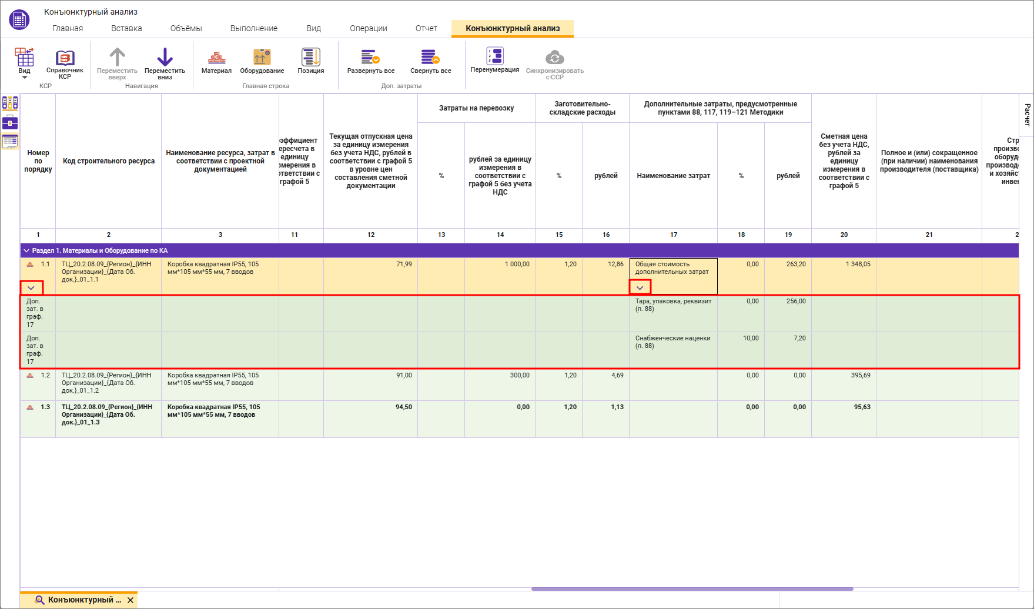Open the Отчет ribbon tab
Viewport: 1034px width, 609px height.
[x=426, y=28]
